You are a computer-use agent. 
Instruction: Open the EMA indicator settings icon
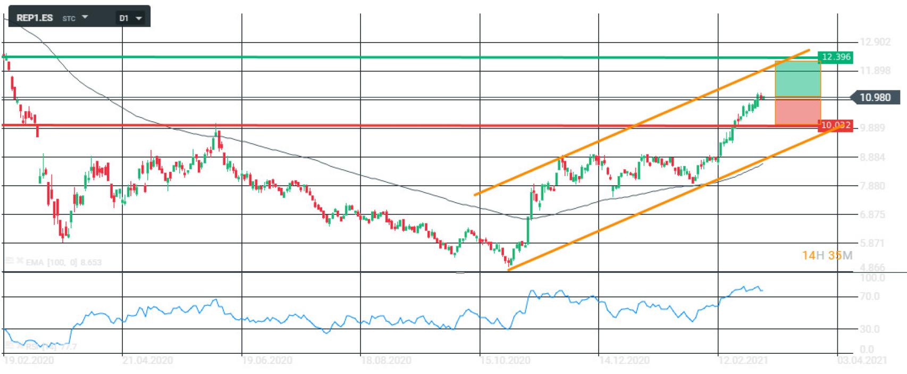(9, 261)
